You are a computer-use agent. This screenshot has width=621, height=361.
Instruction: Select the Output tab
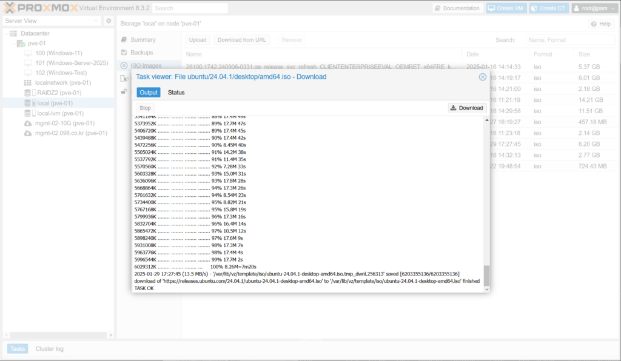148,93
